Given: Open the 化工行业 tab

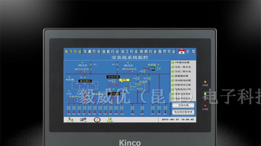Looking at the screenshot, I should [x=129, y=52].
